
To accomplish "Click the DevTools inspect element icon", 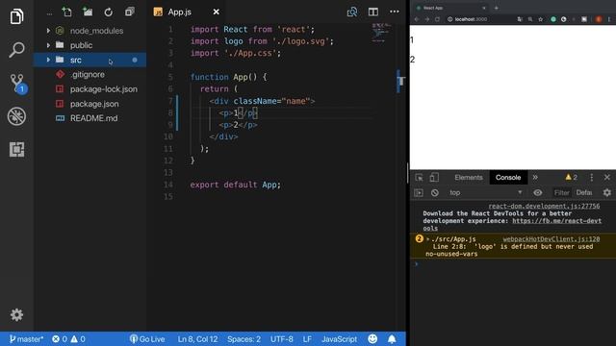I will click(x=420, y=177).
